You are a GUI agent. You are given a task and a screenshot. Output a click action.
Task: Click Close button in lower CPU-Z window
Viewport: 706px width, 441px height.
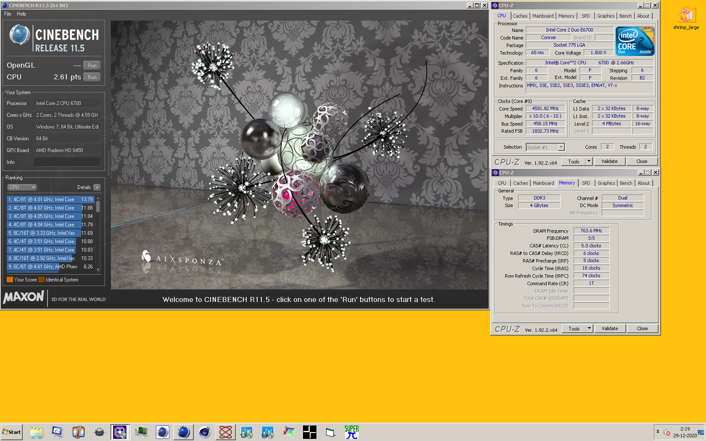pos(642,329)
